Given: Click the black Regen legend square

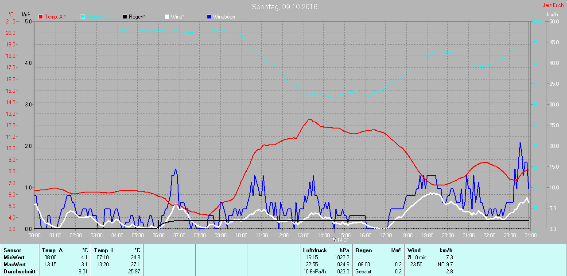Looking at the screenshot, I should point(125,17).
